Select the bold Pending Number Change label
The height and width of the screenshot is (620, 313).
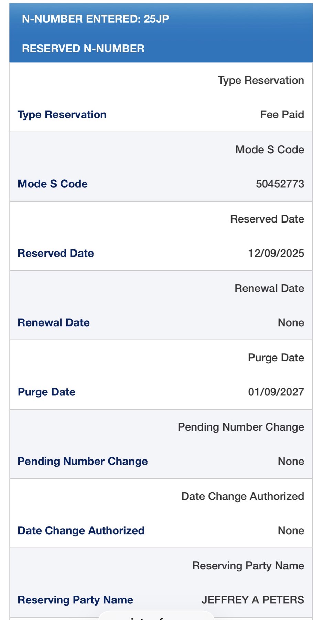point(83,461)
